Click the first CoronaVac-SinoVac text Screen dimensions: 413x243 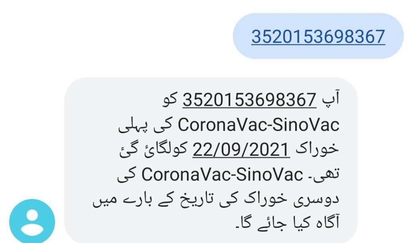pyautogui.click(x=259, y=125)
